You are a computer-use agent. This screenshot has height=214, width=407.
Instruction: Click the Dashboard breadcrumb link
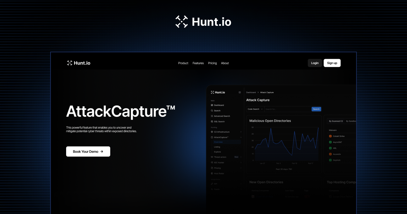point(251,92)
